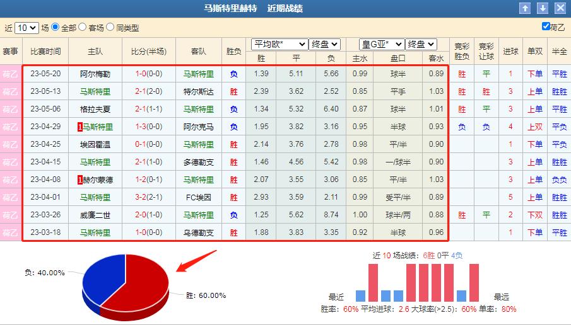The height and width of the screenshot is (325, 571).
Task: Open away team 特尔斯达
Action: coord(199,91)
